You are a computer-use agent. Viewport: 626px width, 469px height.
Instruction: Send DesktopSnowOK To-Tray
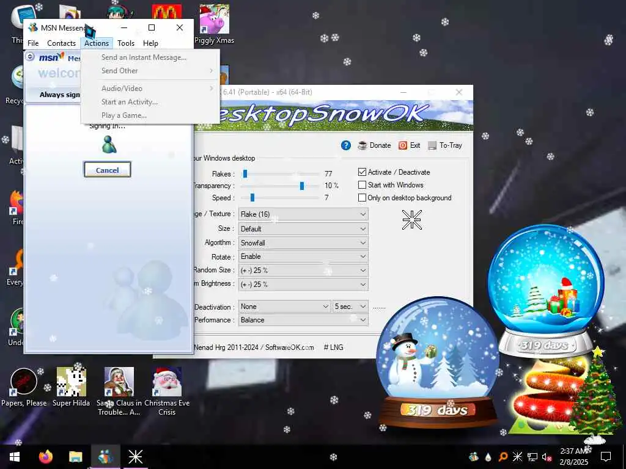(445, 145)
